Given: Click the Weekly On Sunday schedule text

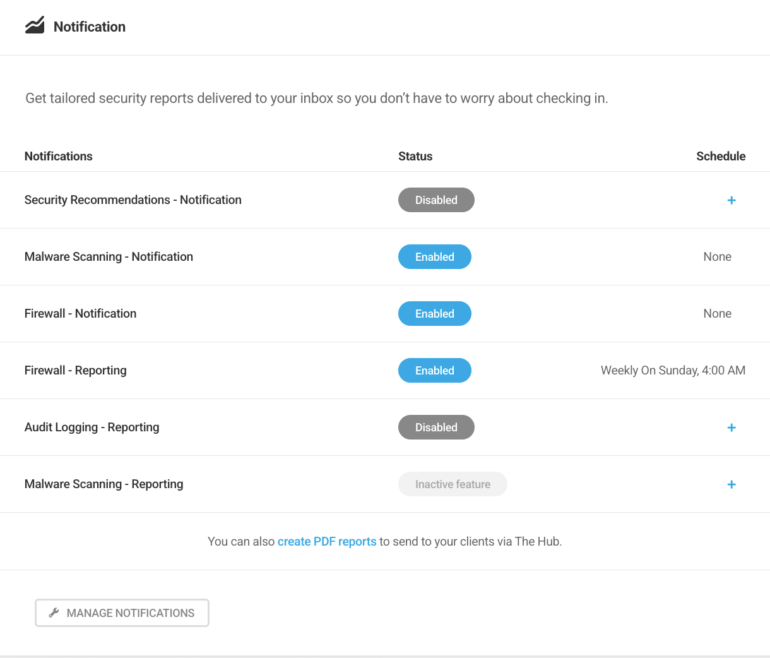Looking at the screenshot, I should click(673, 370).
